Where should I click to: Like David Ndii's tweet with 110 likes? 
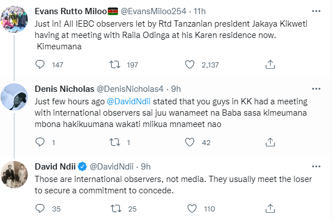(192, 209)
